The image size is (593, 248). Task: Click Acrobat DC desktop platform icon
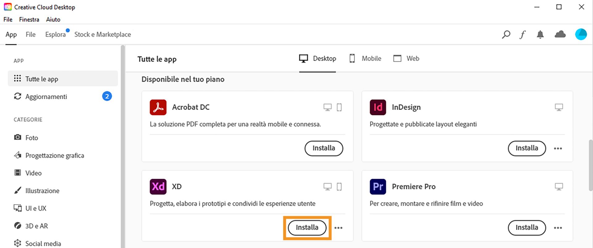coord(327,107)
